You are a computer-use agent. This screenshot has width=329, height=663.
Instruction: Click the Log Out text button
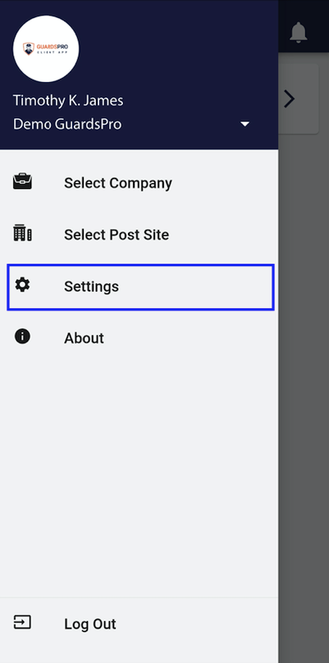click(x=90, y=624)
